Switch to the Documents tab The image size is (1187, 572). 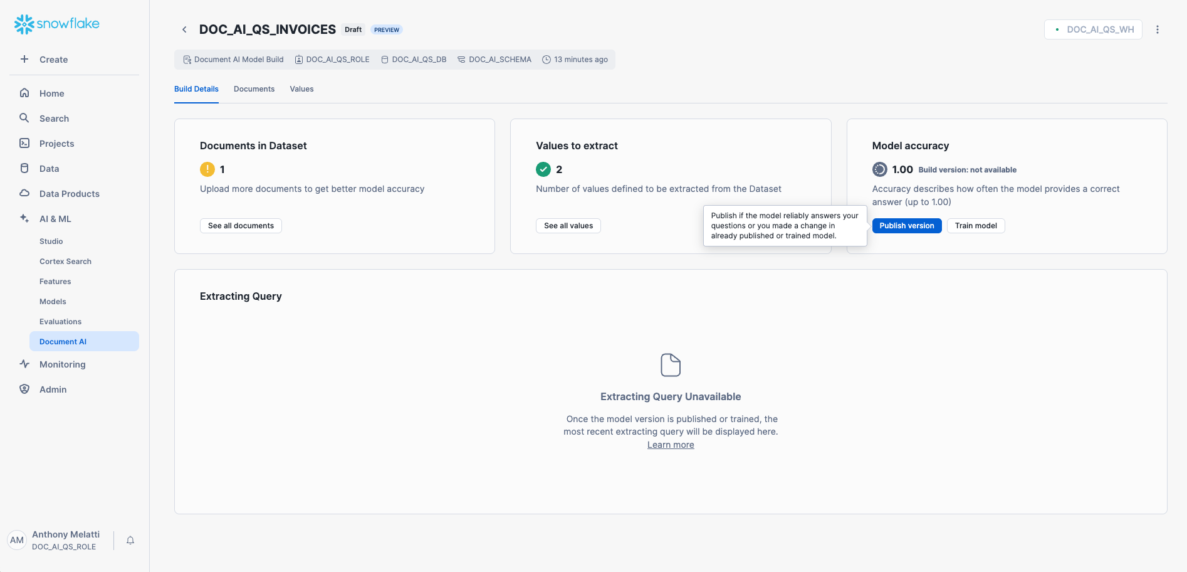pyautogui.click(x=254, y=89)
